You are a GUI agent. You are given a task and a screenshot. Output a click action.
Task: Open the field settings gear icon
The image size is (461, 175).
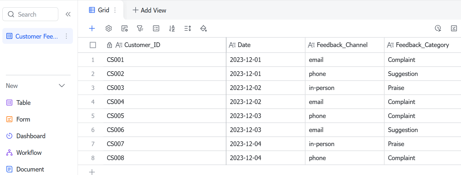tap(109, 28)
